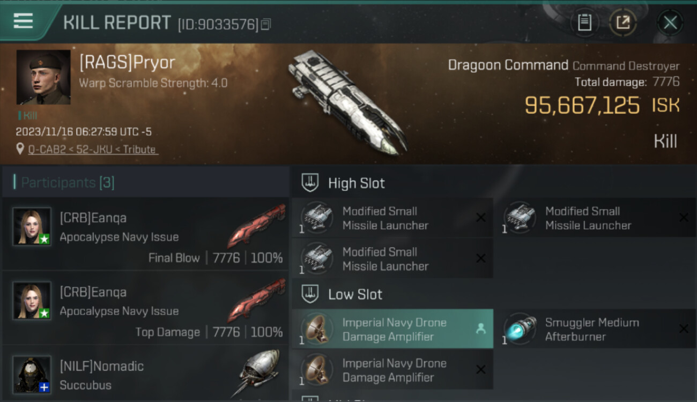697x402 pixels.
Task: Click the top-right Modified Small Missile Launcher
Action: (595, 218)
